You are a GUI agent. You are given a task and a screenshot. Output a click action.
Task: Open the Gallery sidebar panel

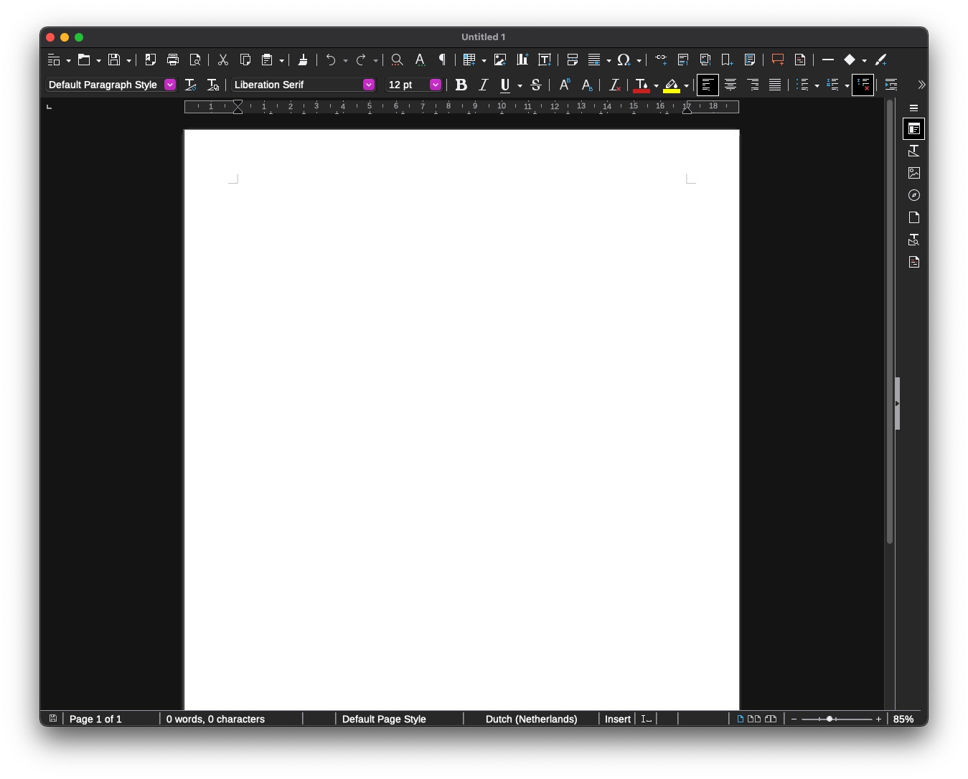click(x=913, y=173)
